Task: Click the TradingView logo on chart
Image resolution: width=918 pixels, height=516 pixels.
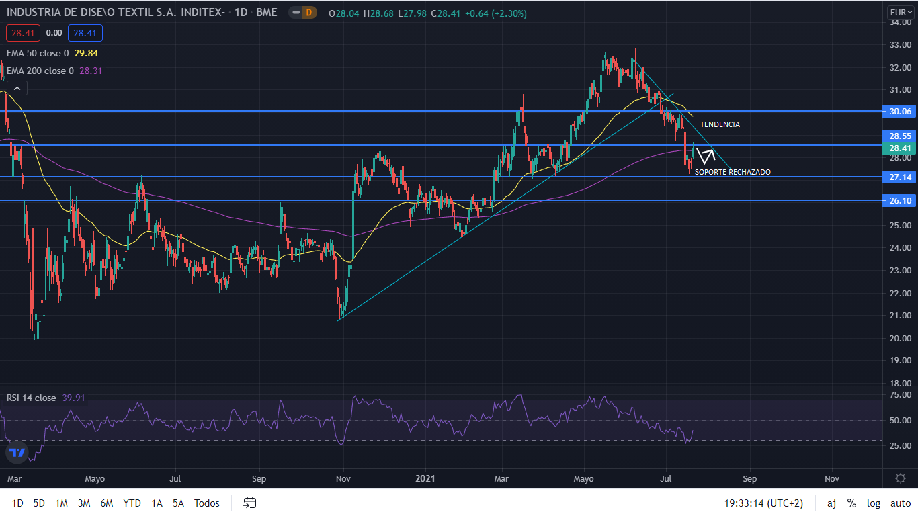Action: 17,452
